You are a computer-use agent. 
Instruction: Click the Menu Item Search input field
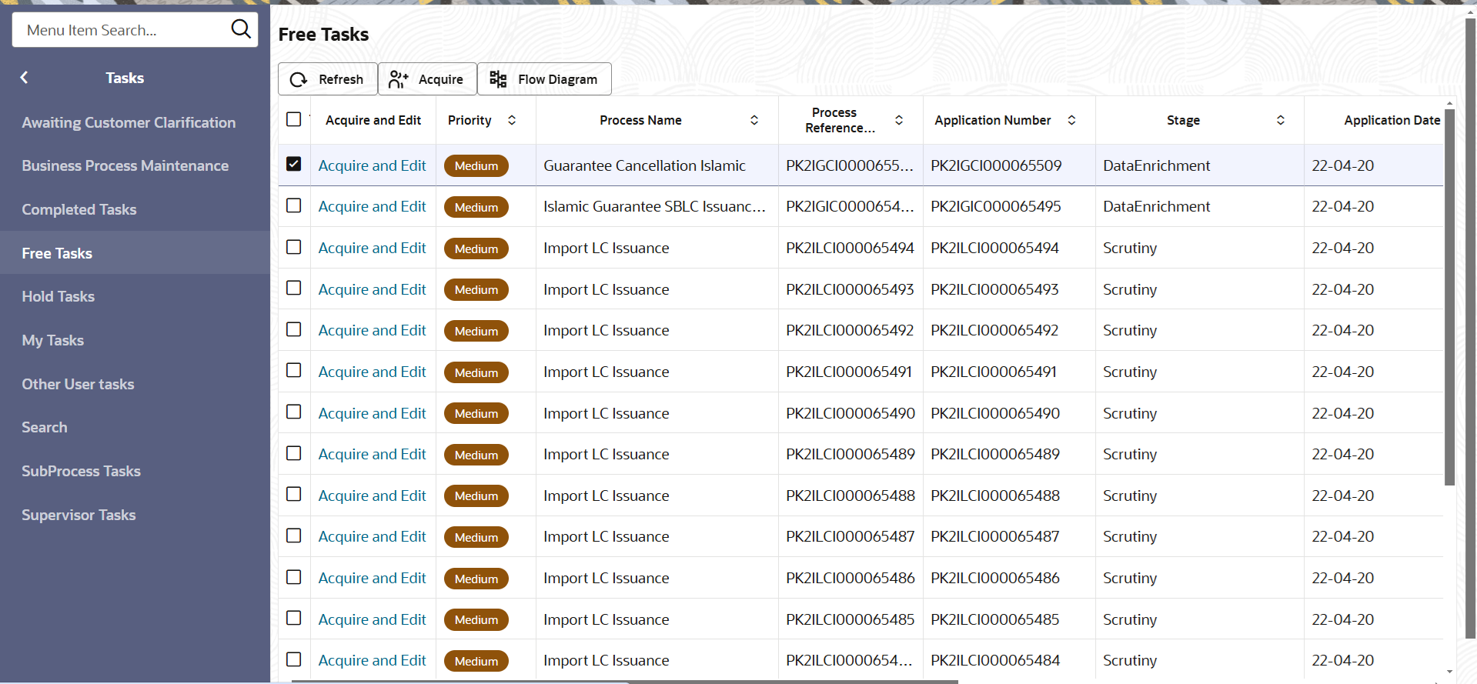coord(123,30)
